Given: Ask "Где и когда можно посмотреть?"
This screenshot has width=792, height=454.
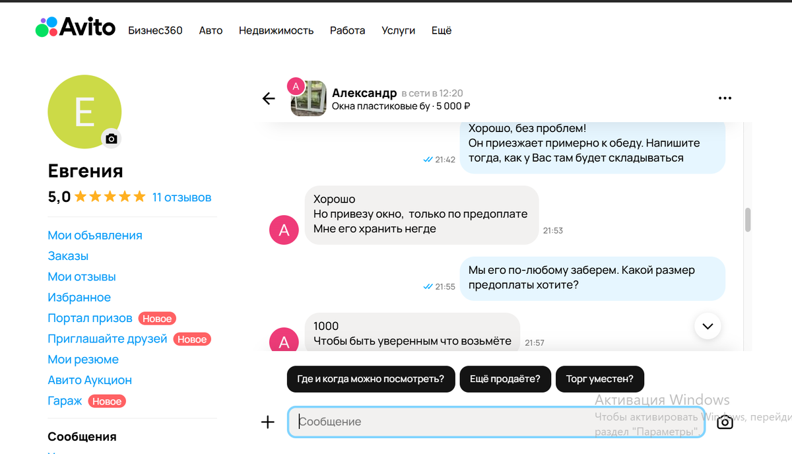Looking at the screenshot, I should 370,379.
